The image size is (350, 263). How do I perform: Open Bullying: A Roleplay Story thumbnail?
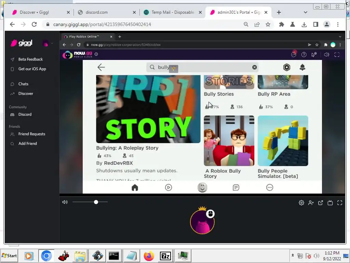click(x=148, y=109)
